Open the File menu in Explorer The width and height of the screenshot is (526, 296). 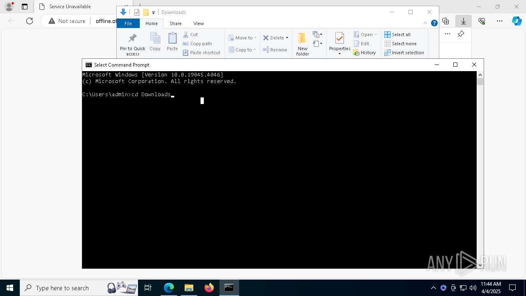click(128, 23)
